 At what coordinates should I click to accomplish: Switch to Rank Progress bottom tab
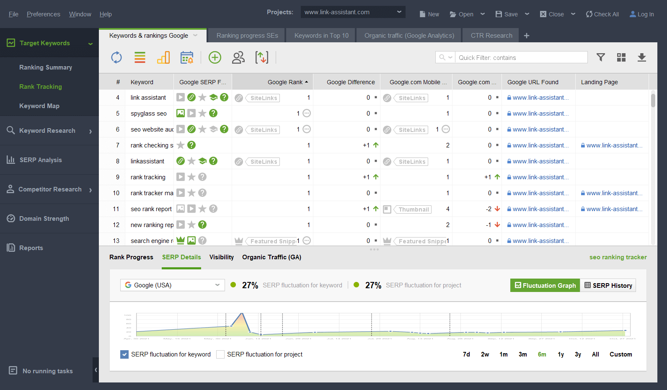tap(131, 257)
